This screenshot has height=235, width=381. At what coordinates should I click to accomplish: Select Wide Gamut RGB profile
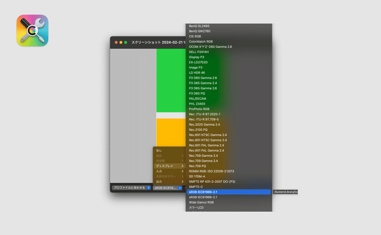[229, 202]
